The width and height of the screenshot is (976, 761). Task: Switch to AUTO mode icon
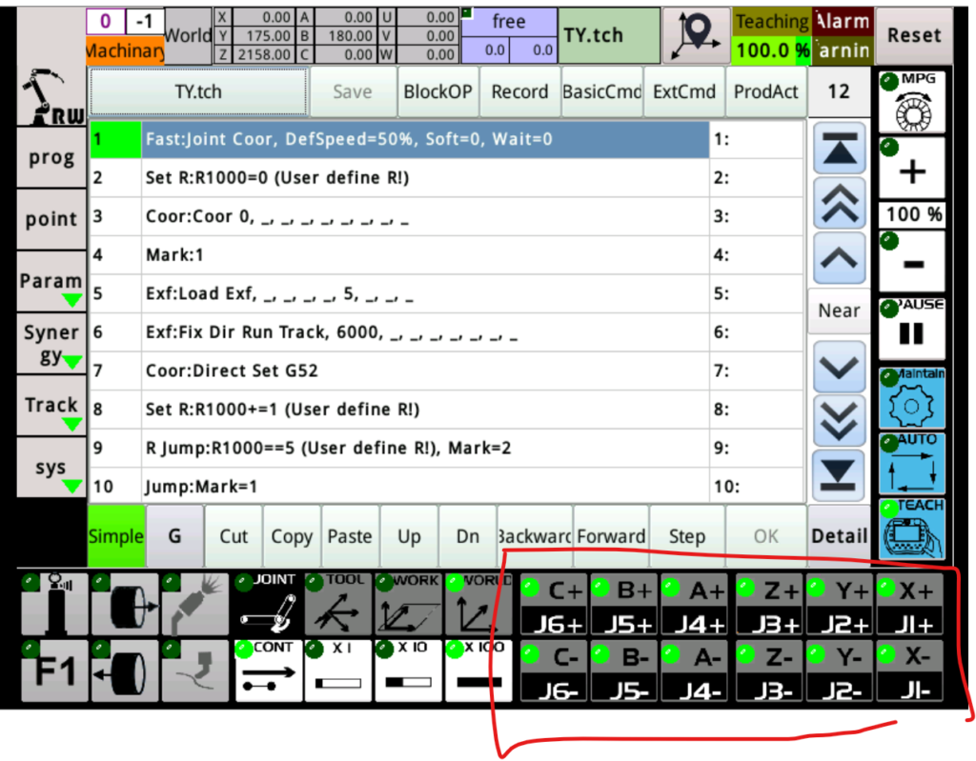click(x=912, y=464)
